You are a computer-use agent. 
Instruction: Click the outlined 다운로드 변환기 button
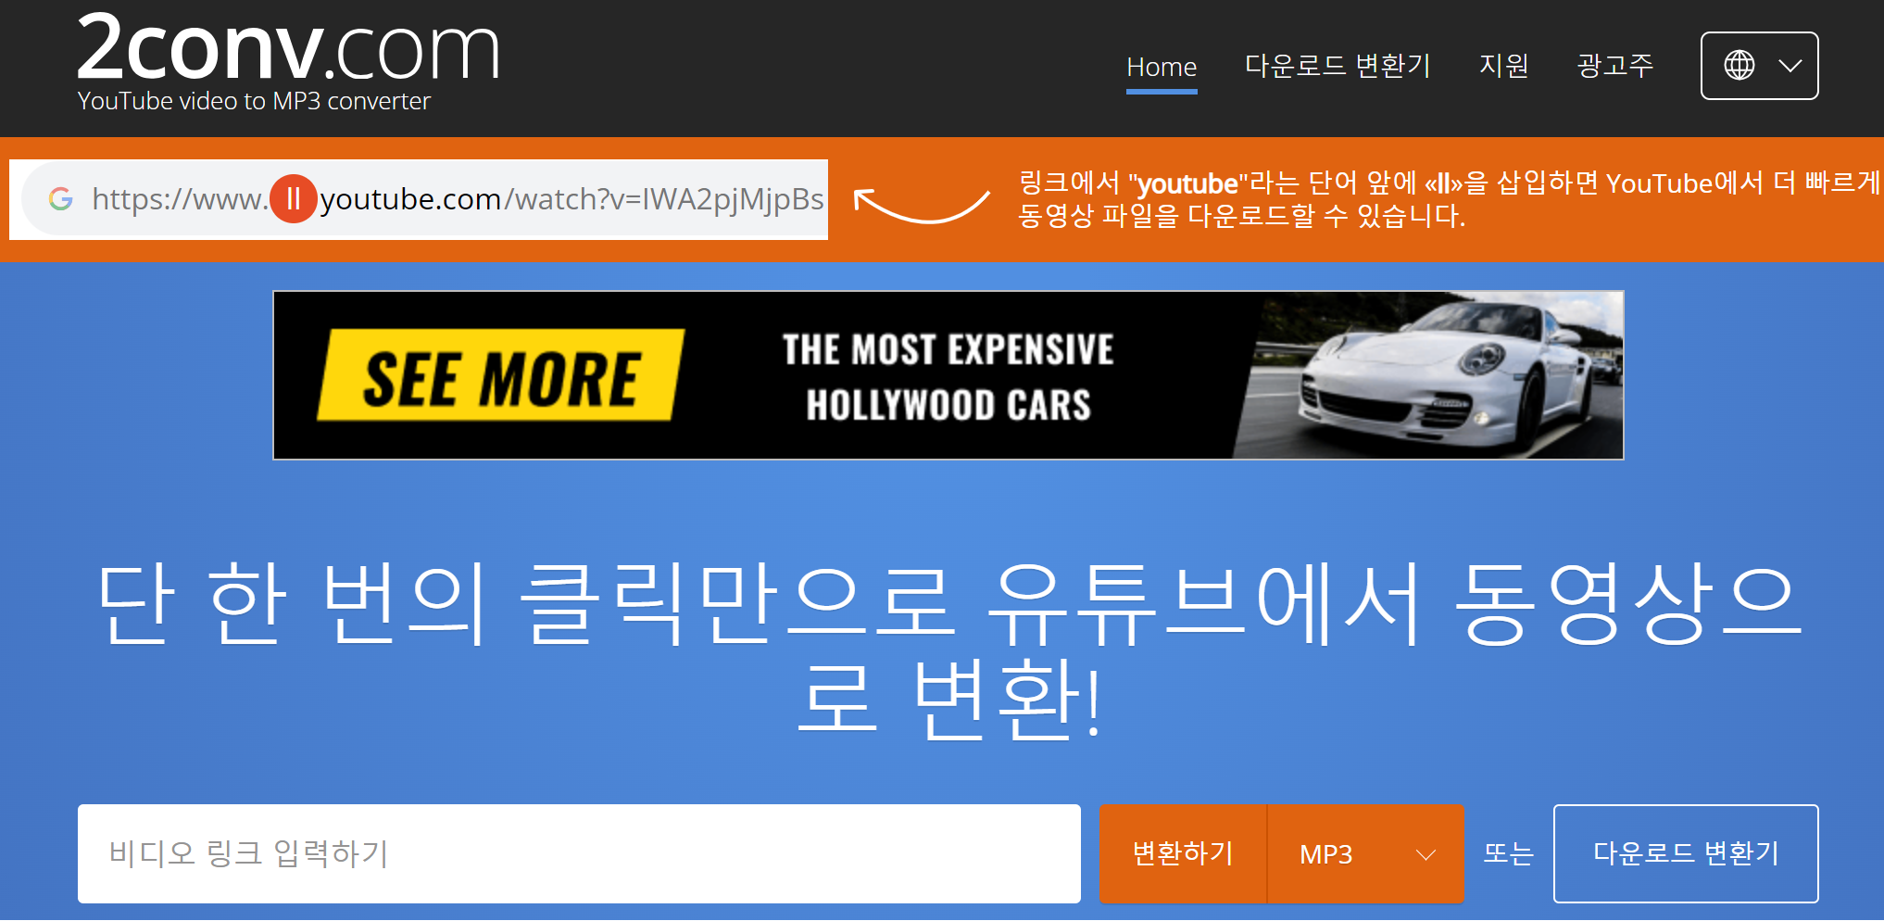(1686, 853)
